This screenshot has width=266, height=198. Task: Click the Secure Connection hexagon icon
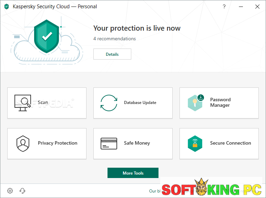[x=195, y=143]
